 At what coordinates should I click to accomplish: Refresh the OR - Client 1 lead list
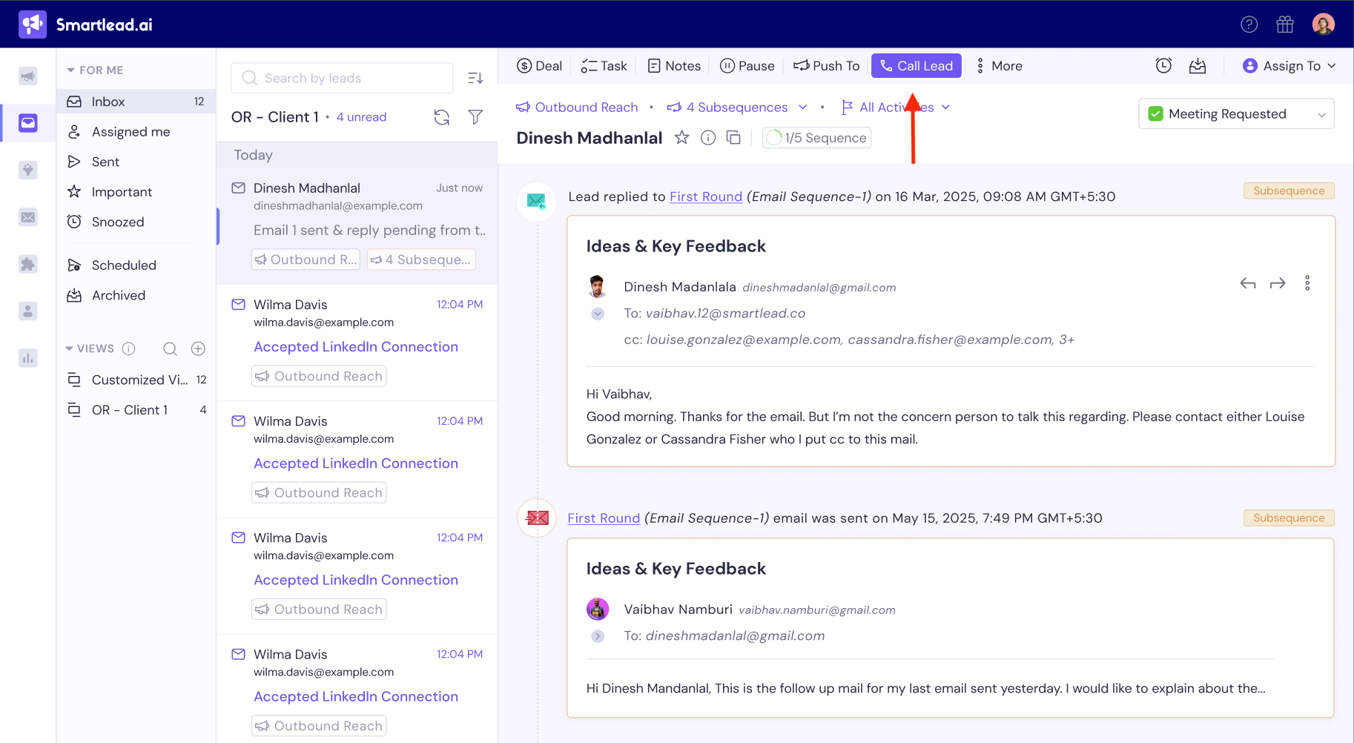pyautogui.click(x=442, y=117)
